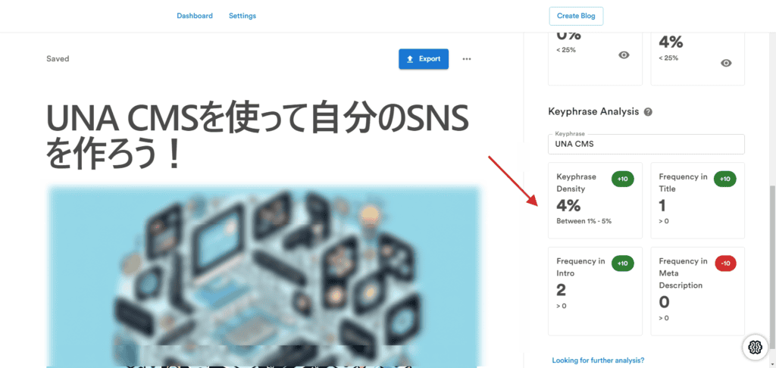Click the Create Blog button

pos(576,16)
